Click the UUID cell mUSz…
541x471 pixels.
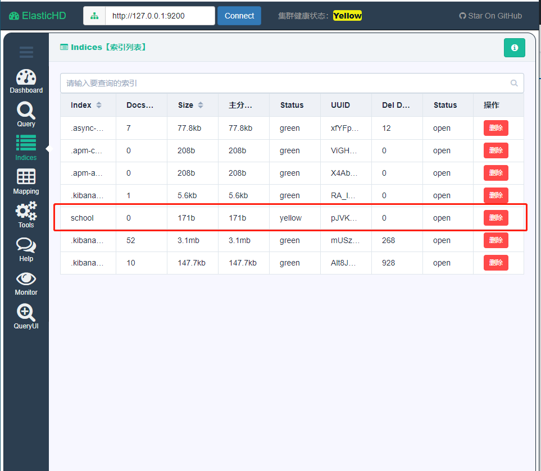tap(345, 240)
